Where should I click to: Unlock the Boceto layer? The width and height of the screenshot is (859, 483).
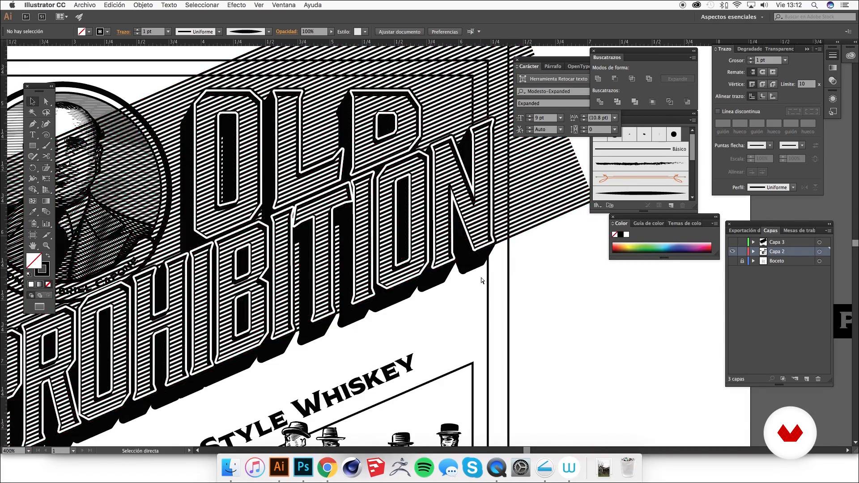coord(742,261)
